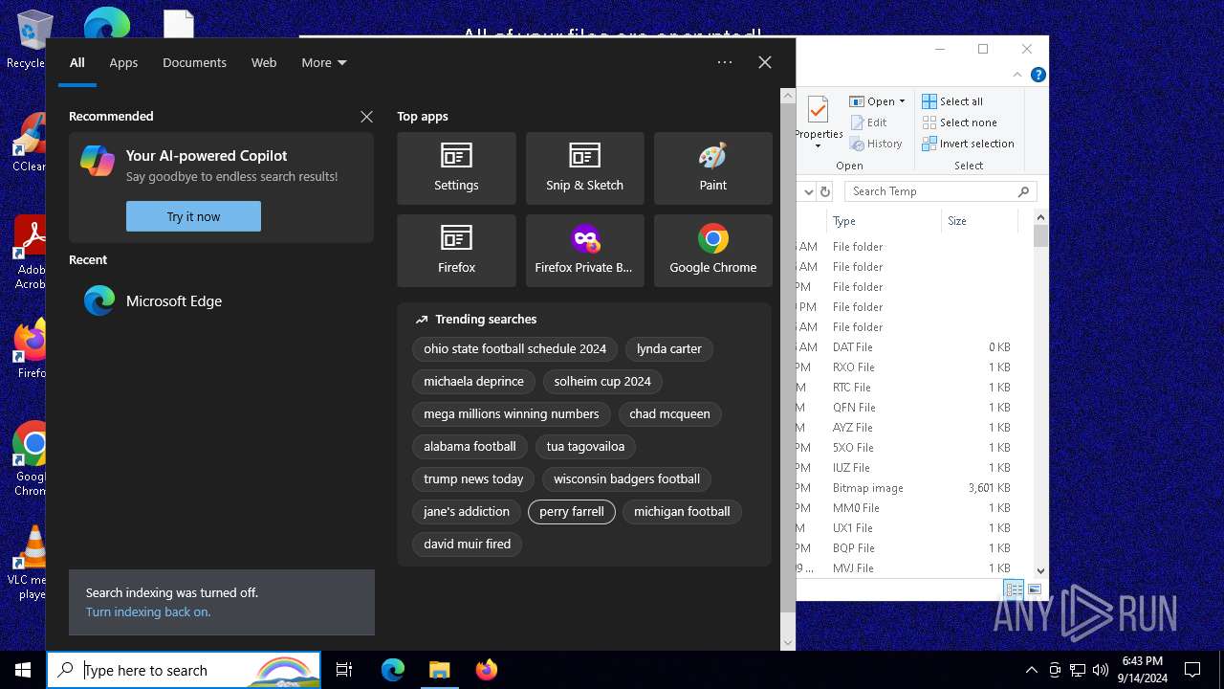This screenshot has height=689, width=1224.
Task: Open File Explorer from taskbar
Action: click(x=439, y=670)
